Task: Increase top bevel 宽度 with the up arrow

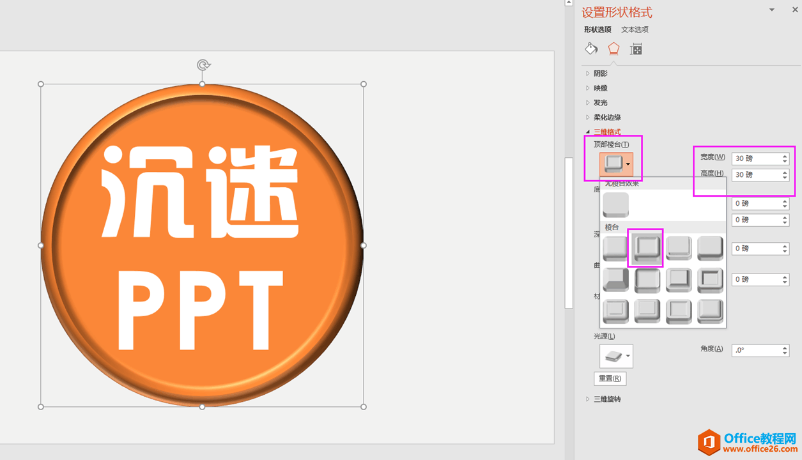Action: click(x=785, y=155)
